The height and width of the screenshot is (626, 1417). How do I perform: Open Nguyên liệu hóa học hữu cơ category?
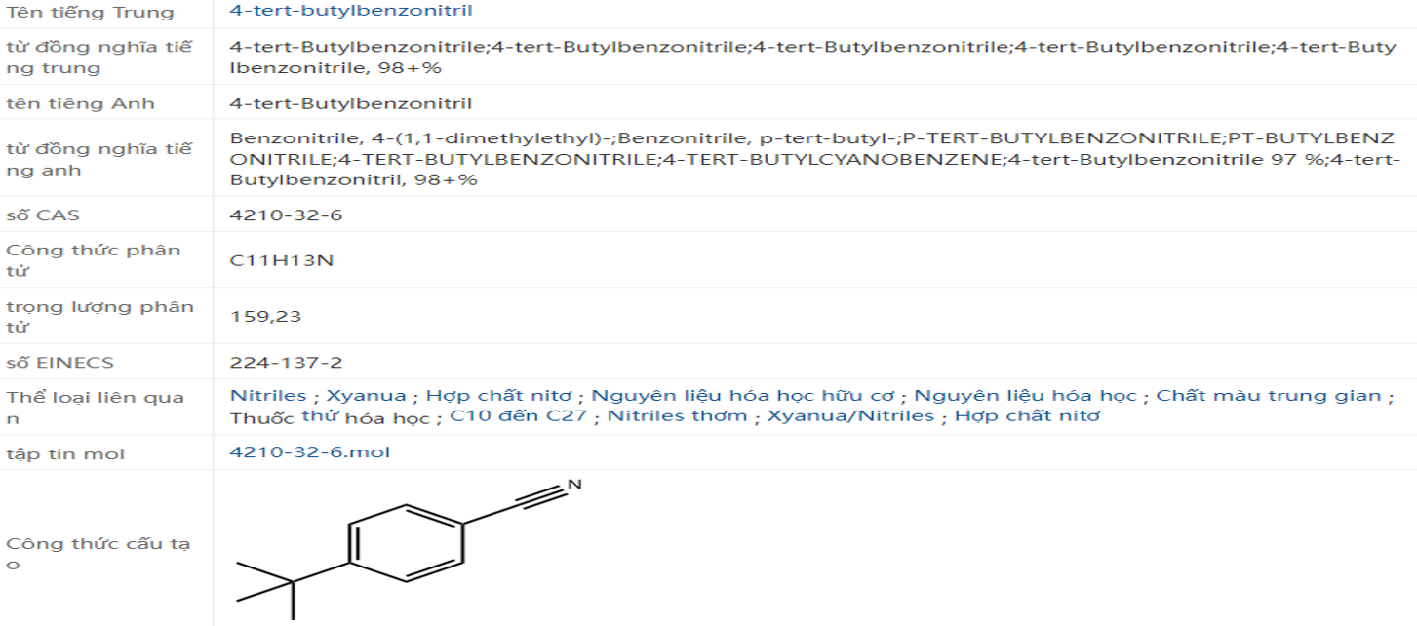(x=743, y=396)
